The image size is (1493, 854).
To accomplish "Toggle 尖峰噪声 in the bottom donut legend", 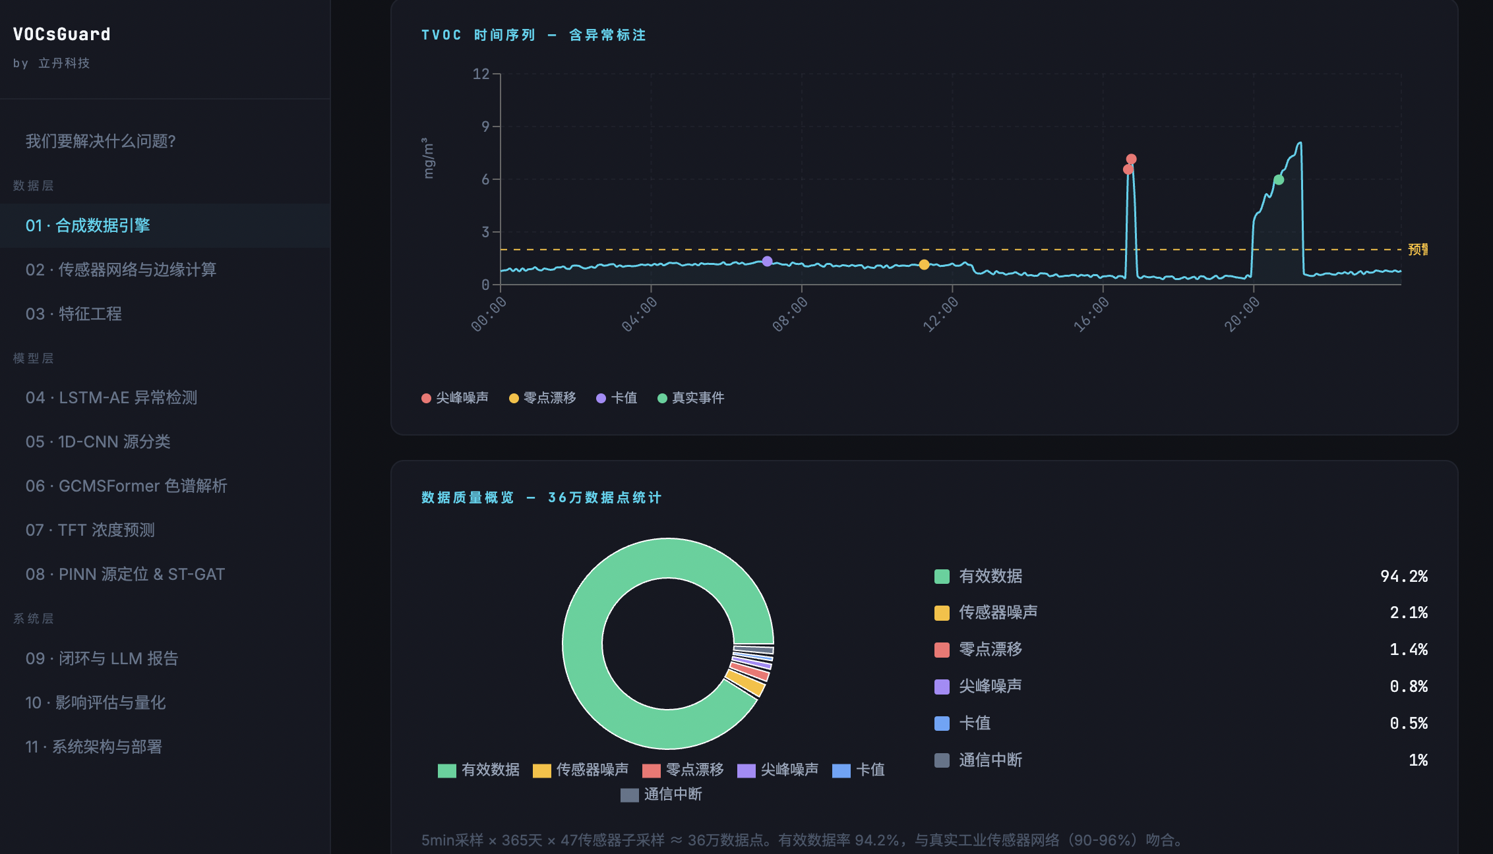I will tap(745, 769).
